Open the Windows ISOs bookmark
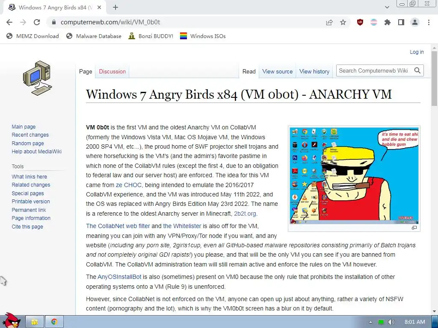The width and height of the screenshot is (438, 328). (x=203, y=36)
